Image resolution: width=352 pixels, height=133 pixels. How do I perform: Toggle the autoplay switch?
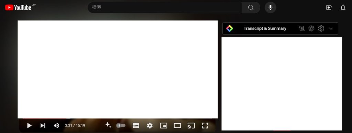click(x=121, y=125)
